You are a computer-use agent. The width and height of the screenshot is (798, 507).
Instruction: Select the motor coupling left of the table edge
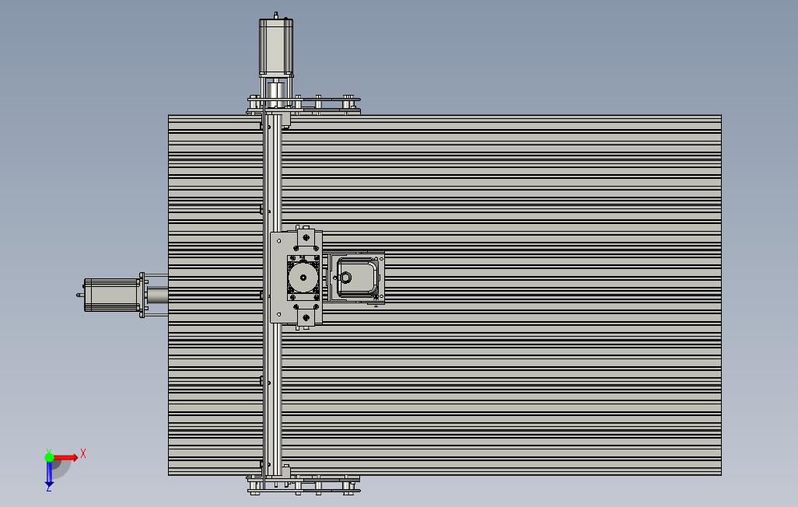[x=158, y=295]
